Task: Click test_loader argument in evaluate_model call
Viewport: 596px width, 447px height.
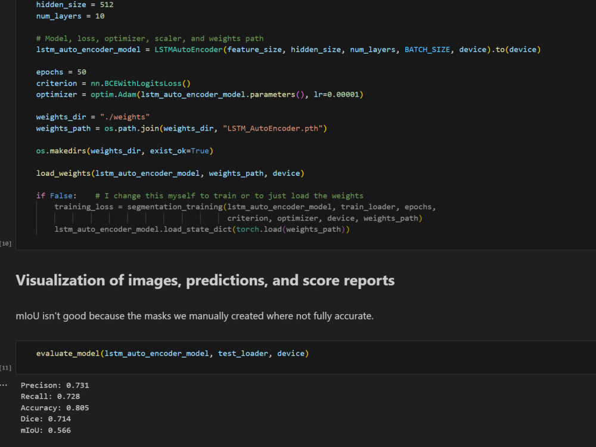Action: [x=243, y=353]
